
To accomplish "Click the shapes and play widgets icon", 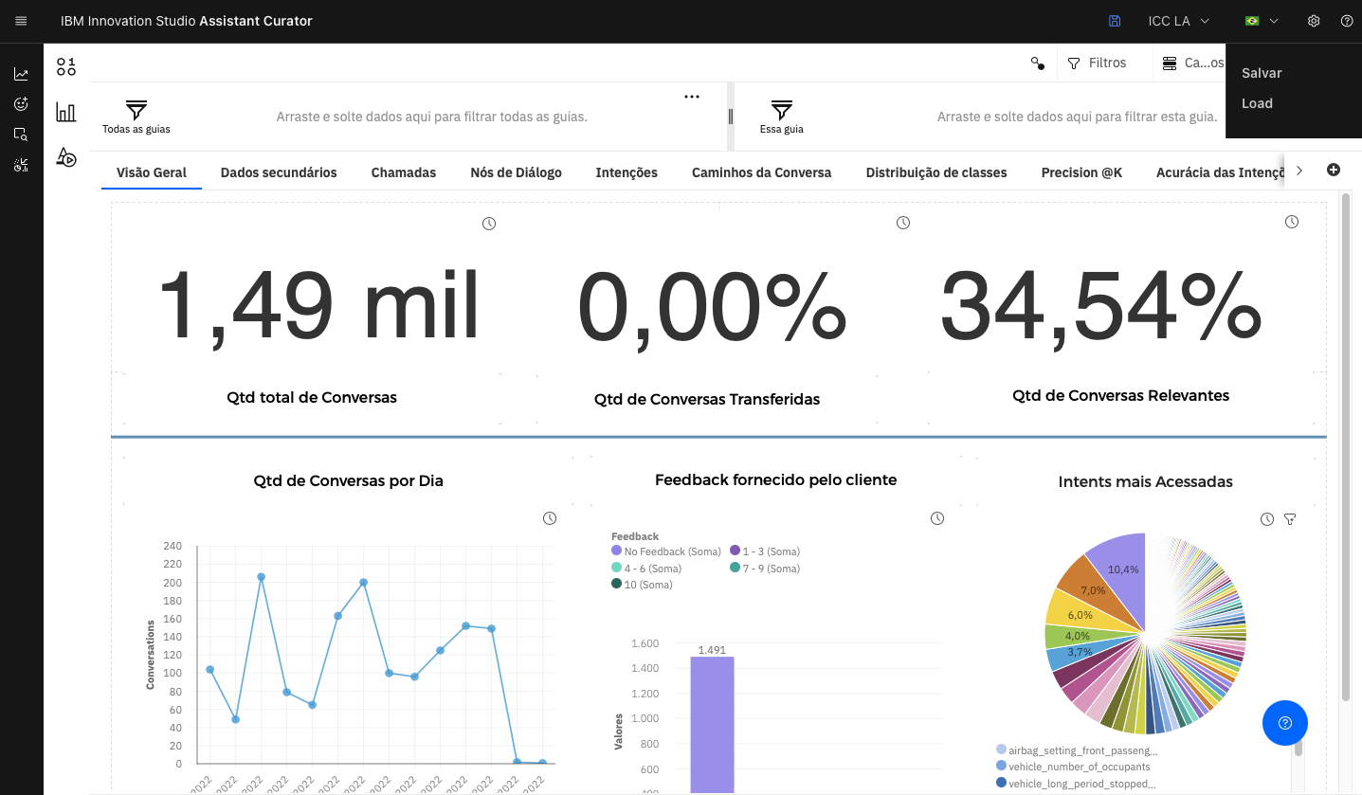I will [x=65, y=157].
